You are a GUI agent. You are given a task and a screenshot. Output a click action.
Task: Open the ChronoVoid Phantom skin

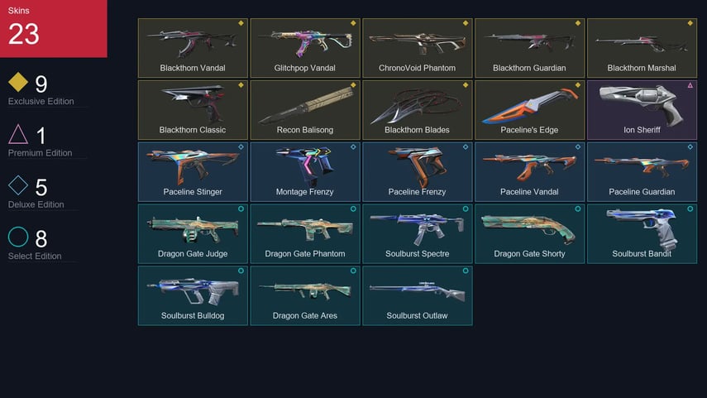pos(417,48)
